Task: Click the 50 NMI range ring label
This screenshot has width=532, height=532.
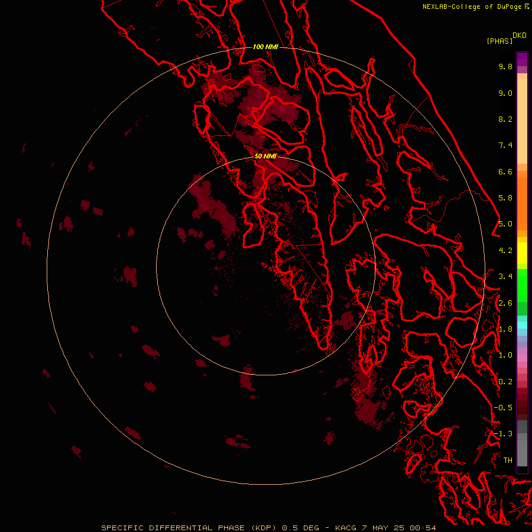Action: point(265,156)
